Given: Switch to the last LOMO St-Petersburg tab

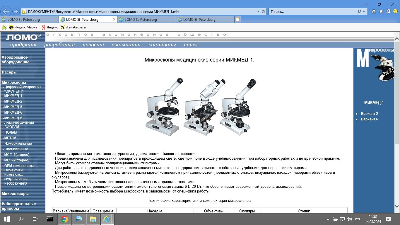Looking at the screenshot, I should [x=205, y=19].
